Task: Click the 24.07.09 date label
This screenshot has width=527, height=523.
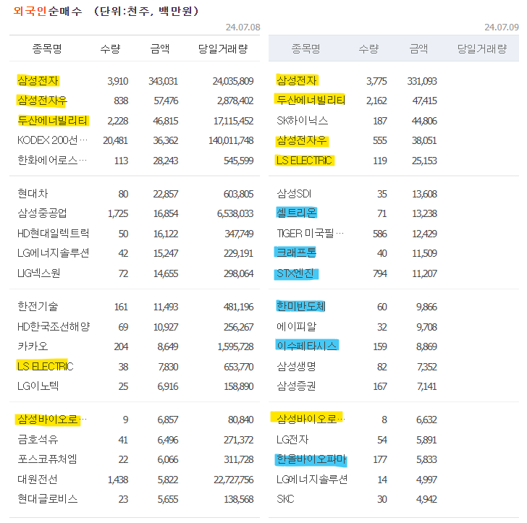Action: 502,27
